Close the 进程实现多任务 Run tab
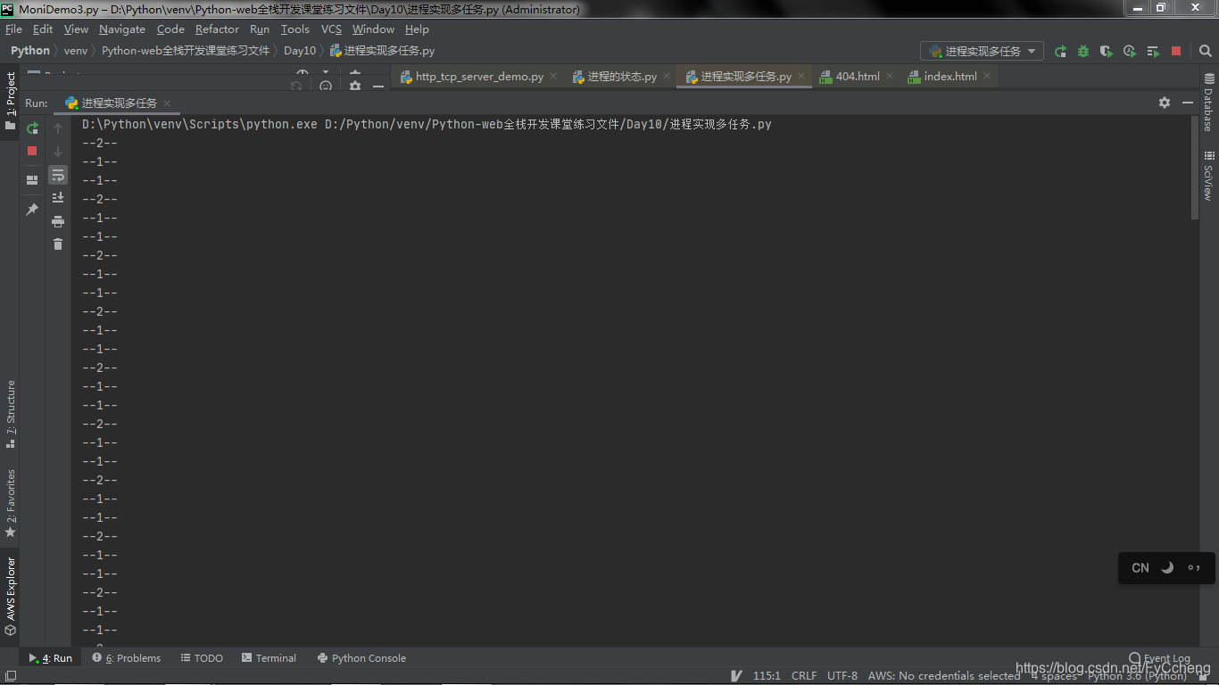1219x685 pixels. [x=167, y=103]
